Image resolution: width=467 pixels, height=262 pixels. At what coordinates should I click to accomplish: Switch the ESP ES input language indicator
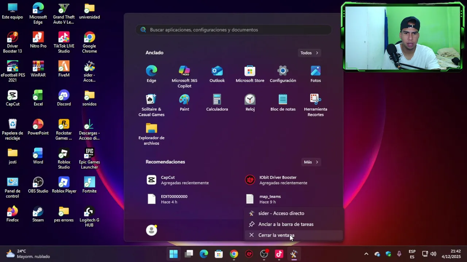pyautogui.click(x=412, y=254)
